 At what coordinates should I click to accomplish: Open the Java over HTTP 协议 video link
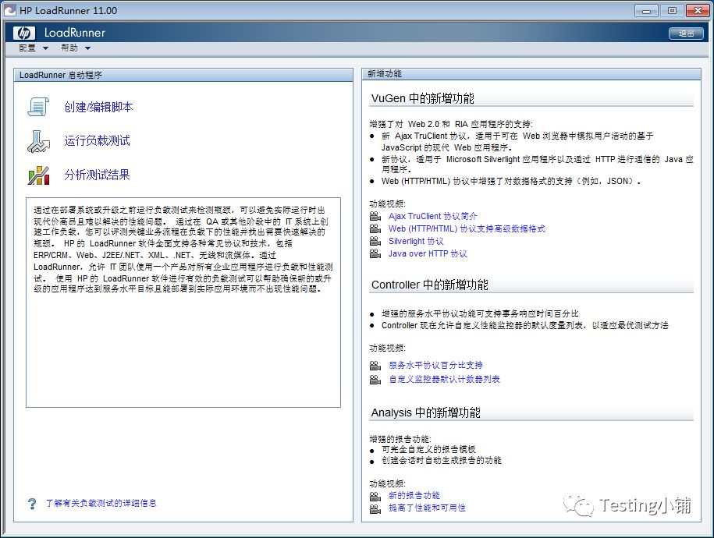428,253
